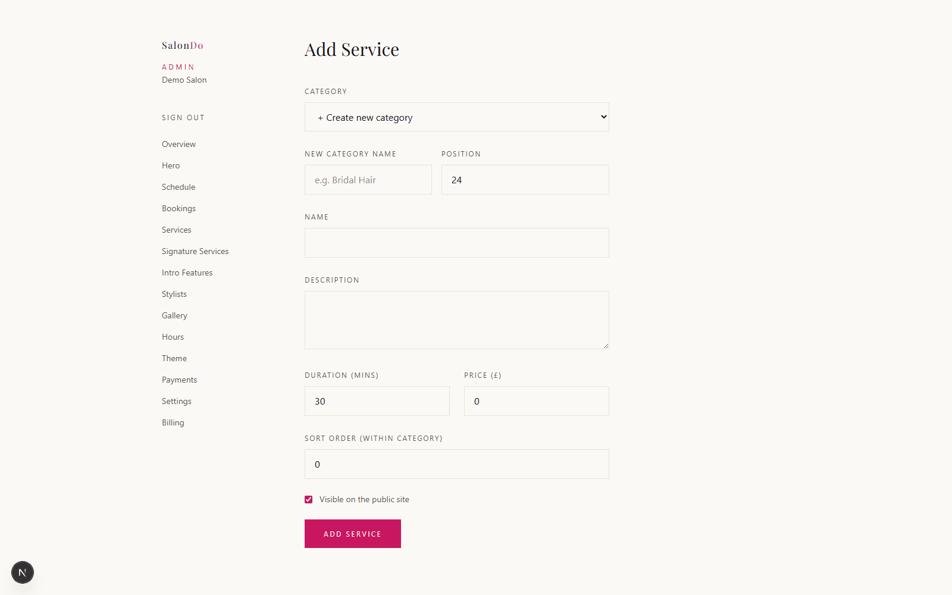Focus the Sort Order field

point(457,464)
